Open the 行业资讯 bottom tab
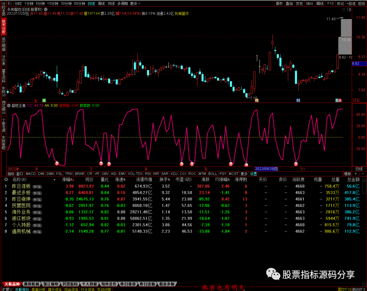 [88, 289]
